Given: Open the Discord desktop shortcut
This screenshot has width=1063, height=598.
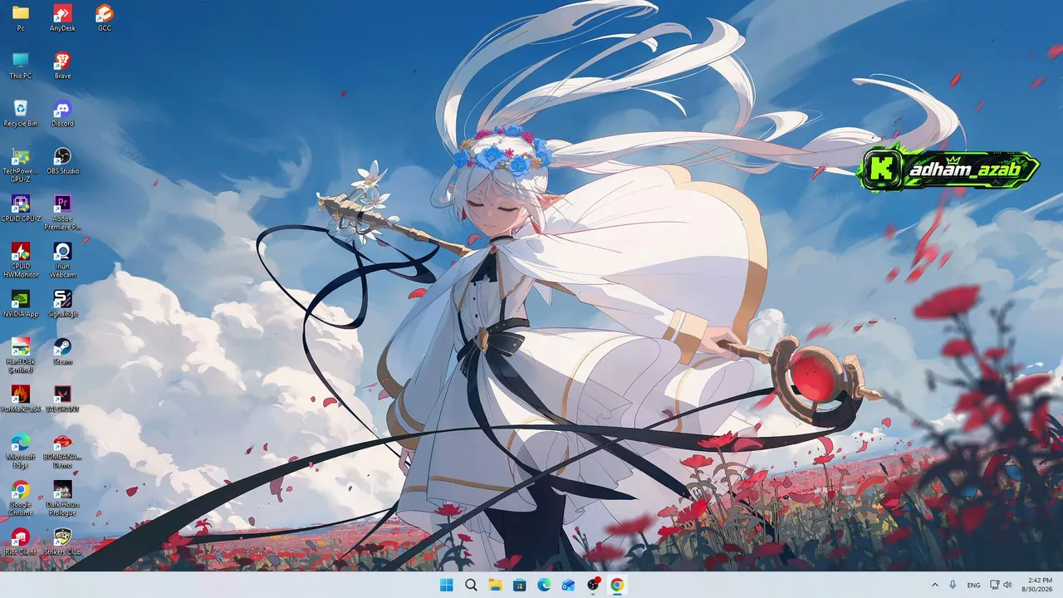Looking at the screenshot, I should pyautogui.click(x=62, y=113).
